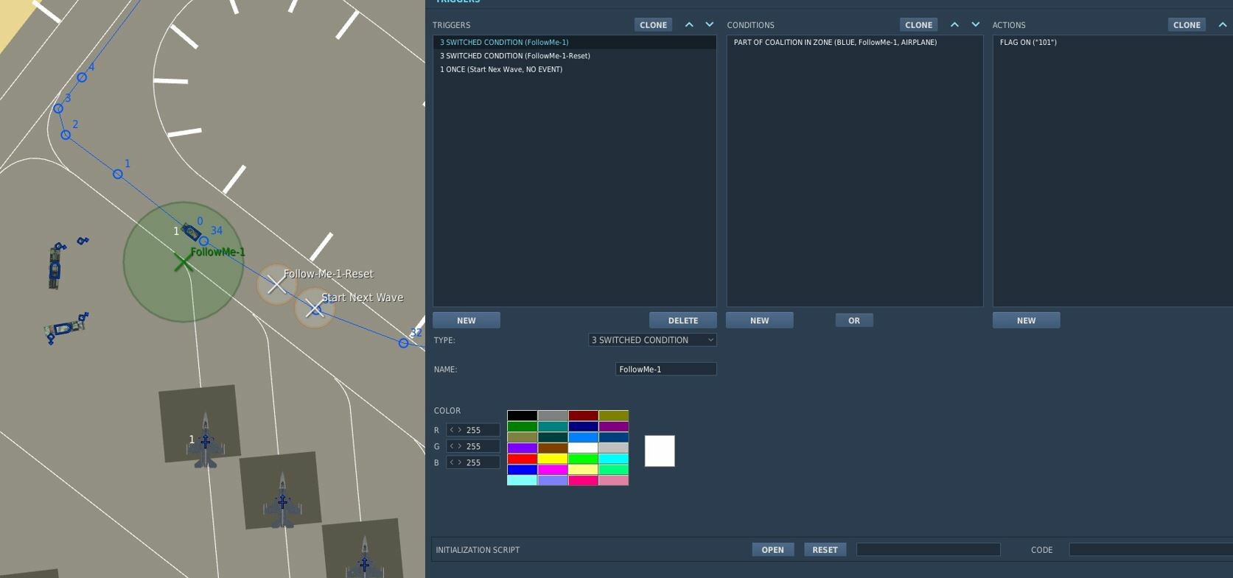
Task: Move trigger up with Triggers arrow
Action: (x=689, y=24)
